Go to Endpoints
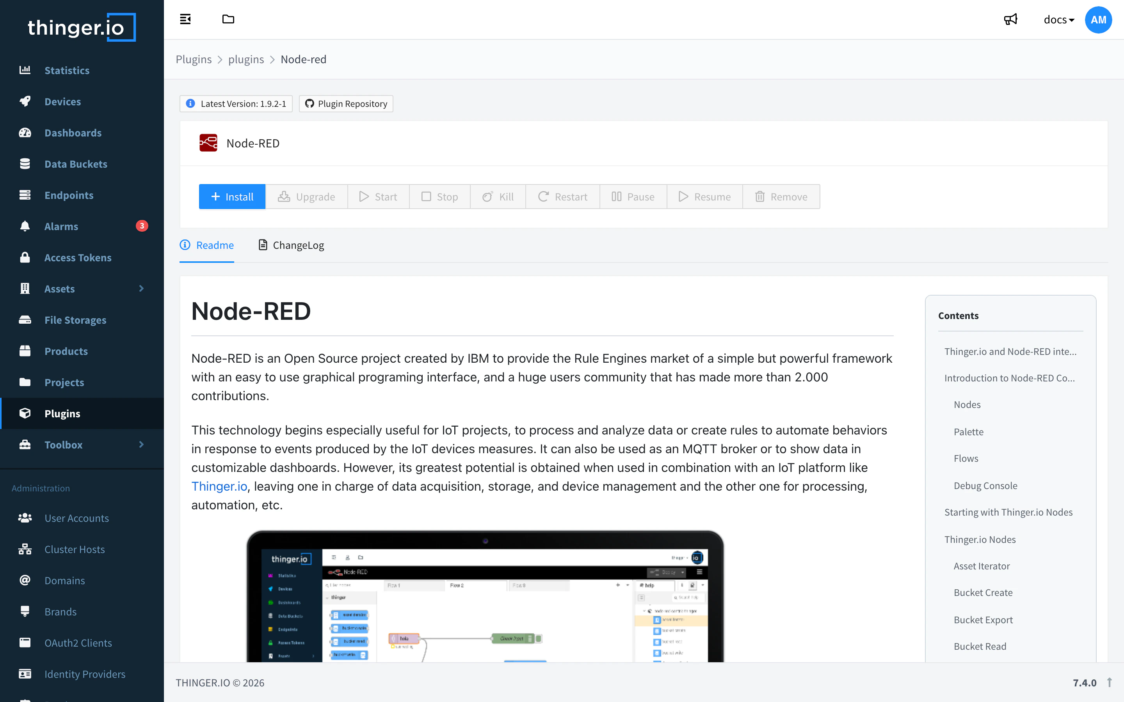Viewport: 1124px width, 702px height. 82,195
